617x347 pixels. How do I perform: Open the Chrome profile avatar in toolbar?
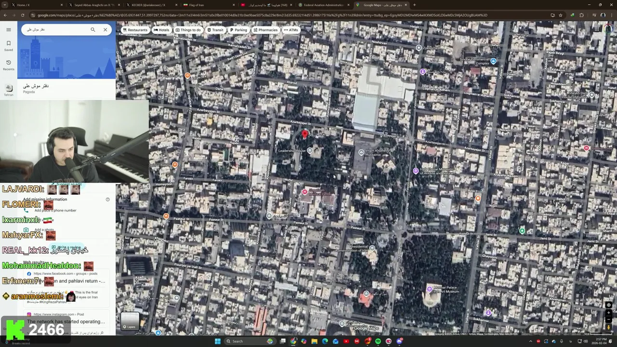(603, 15)
